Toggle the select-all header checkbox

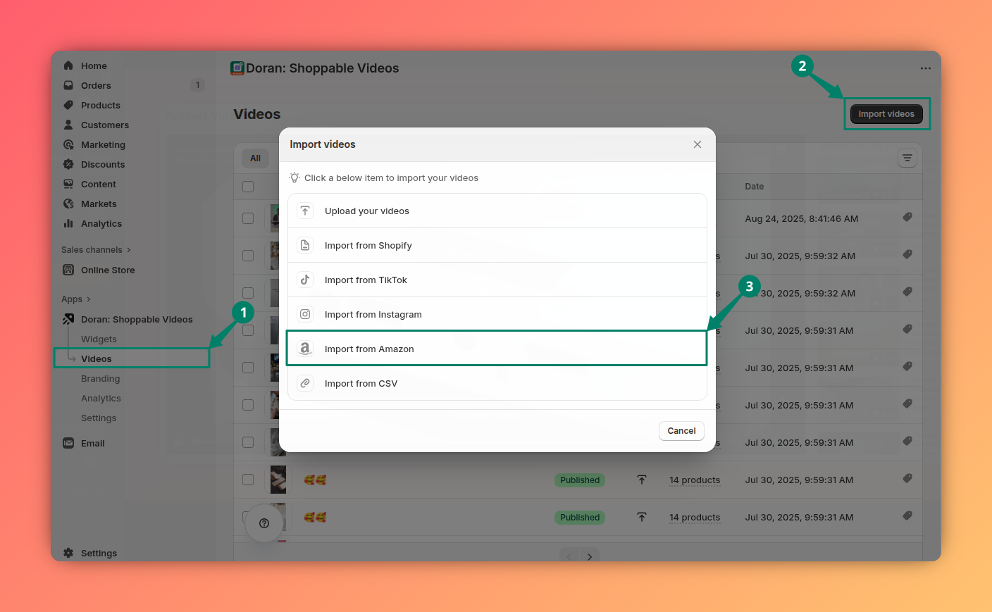tap(248, 187)
